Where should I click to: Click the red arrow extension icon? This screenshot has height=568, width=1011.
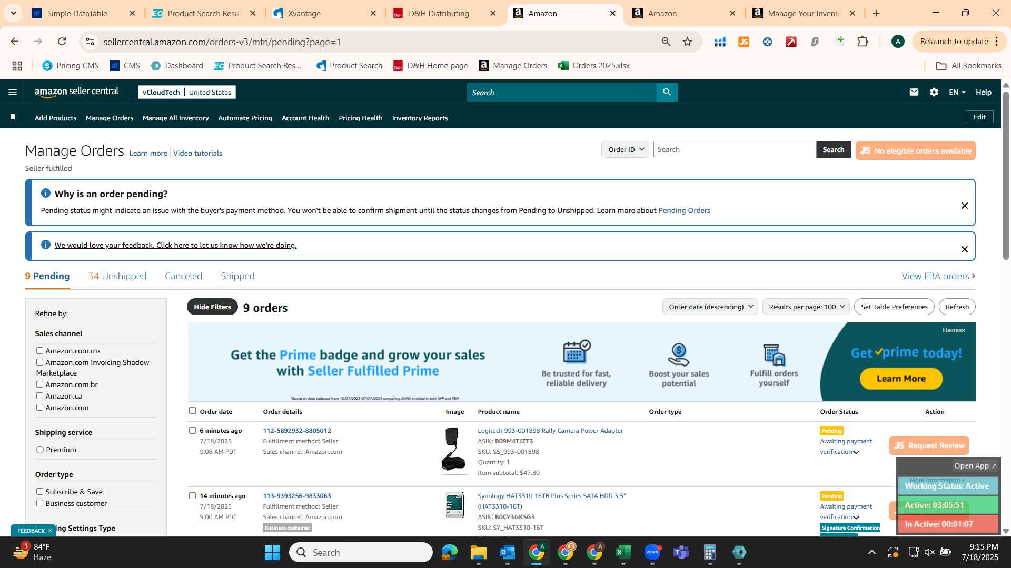pos(791,42)
